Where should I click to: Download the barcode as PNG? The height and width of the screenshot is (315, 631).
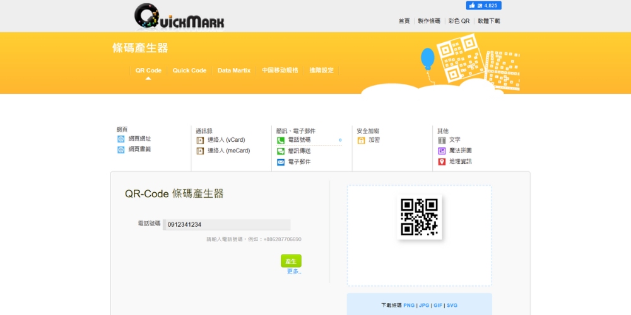pos(409,306)
